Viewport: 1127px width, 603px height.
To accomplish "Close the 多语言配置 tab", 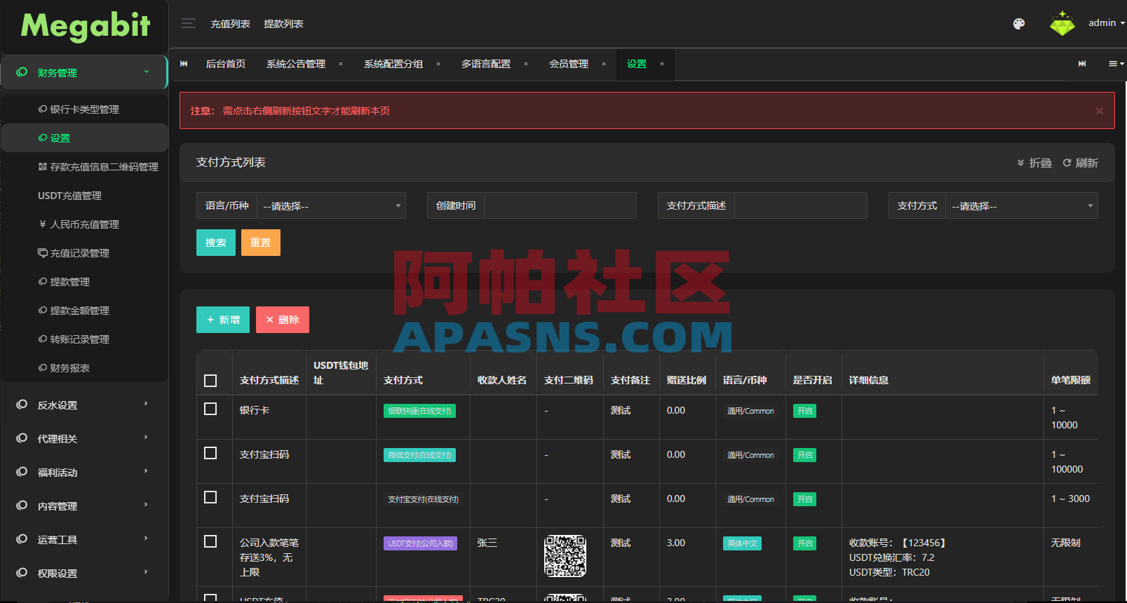I will click(x=526, y=64).
